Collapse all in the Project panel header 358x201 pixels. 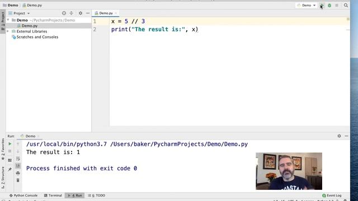pos(72,13)
